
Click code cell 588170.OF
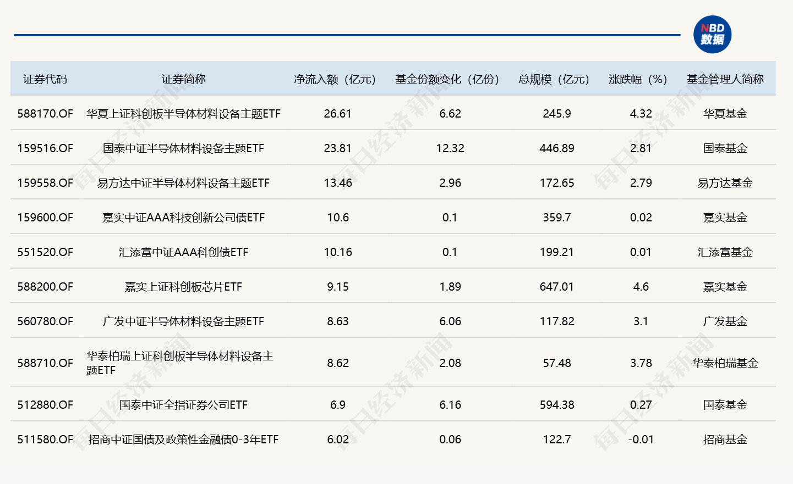tap(45, 114)
